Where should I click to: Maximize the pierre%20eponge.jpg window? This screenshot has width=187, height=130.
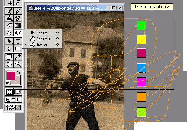[x=114, y=8]
